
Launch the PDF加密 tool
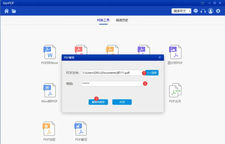point(49,131)
